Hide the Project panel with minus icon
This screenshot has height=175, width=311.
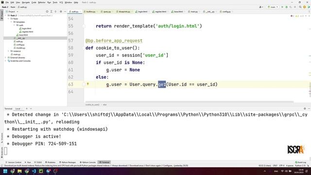(x=65, y=12)
